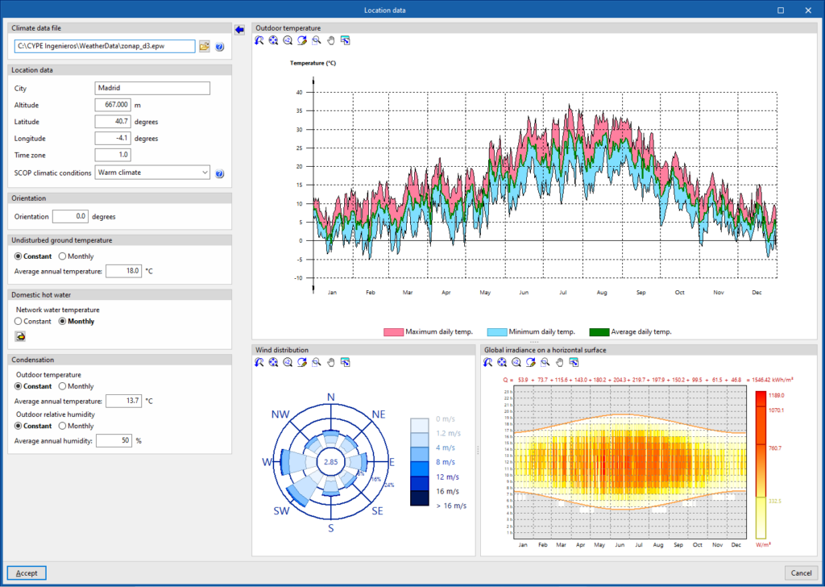
Task: Select Monthly for undisturbed ground temperature
Action: point(64,256)
